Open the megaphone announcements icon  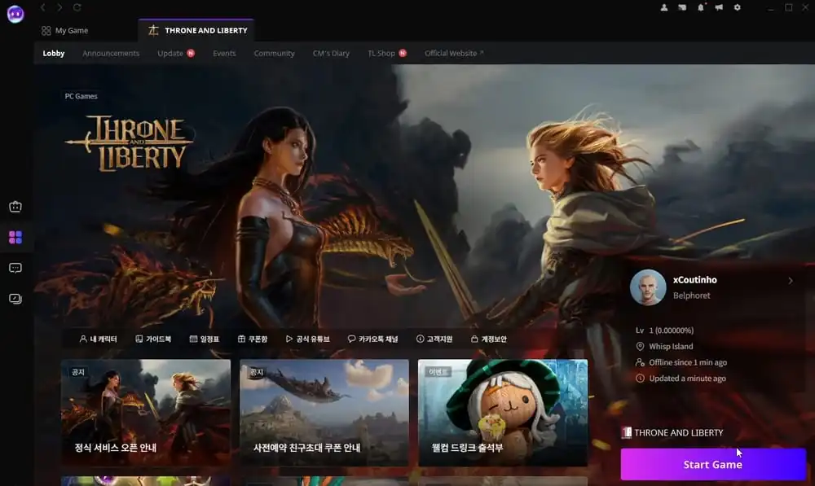(719, 7)
